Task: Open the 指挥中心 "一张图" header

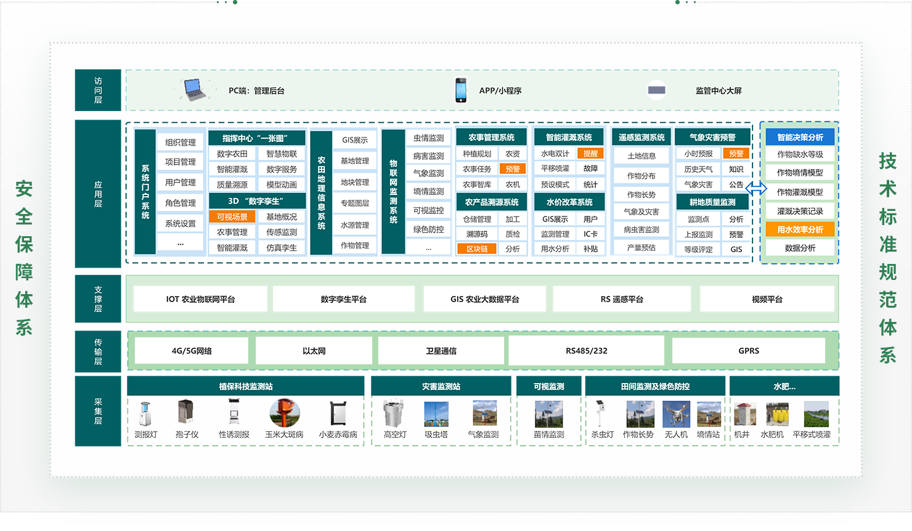Action: click(x=255, y=138)
